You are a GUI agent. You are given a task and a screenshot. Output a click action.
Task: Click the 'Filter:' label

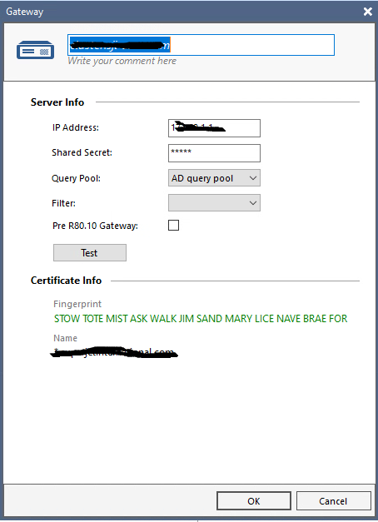63,203
